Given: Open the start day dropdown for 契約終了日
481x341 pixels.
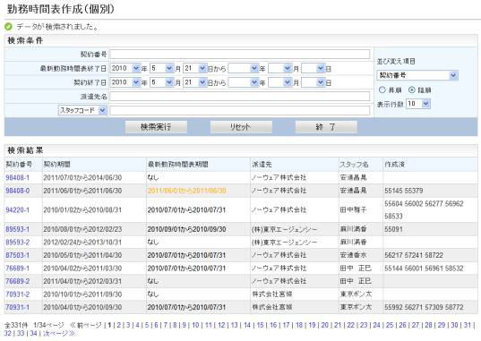Looking at the screenshot, I should [194, 82].
